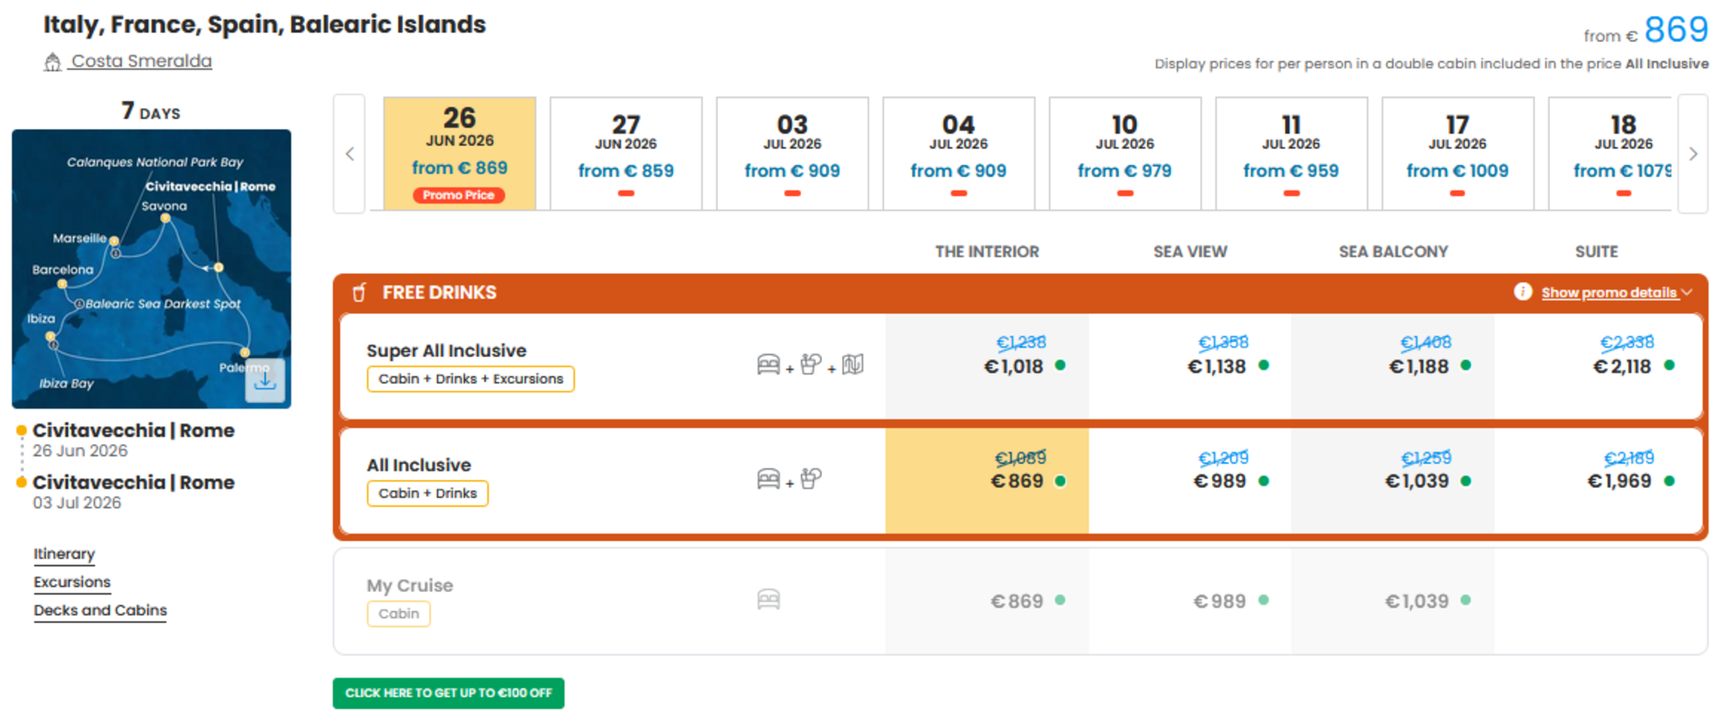Click SEA BALCONY column header

pos(1393,252)
